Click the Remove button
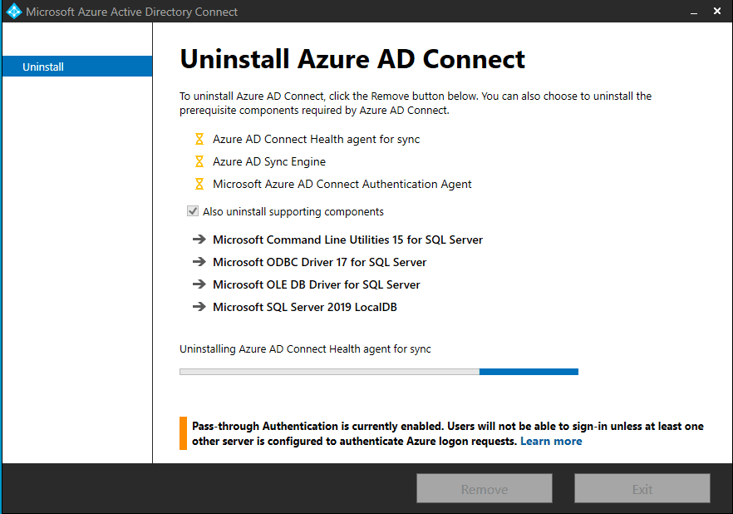Image resolution: width=733 pixels, height=514 pixels. tap(485, 489)
